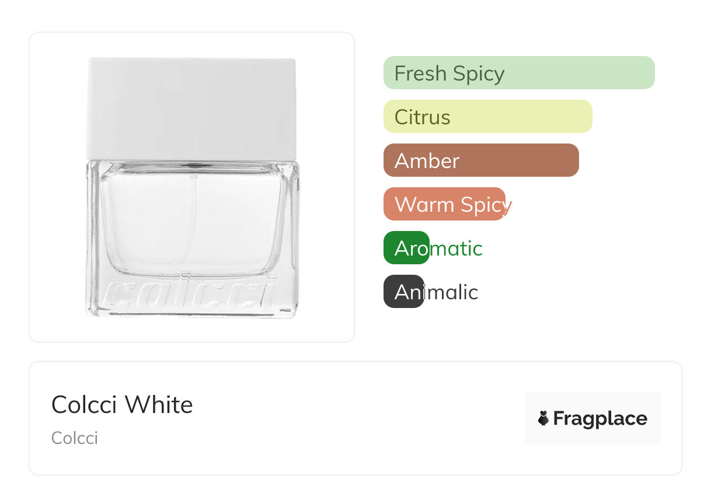Click the Animalic text outside dark bar
This screenshot has height=504, width=711.
pyautogui.click(x=451, y=292)
